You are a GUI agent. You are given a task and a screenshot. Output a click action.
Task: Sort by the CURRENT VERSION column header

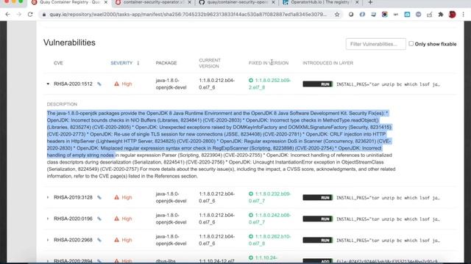pyautogui.click(x=210, y=63)
